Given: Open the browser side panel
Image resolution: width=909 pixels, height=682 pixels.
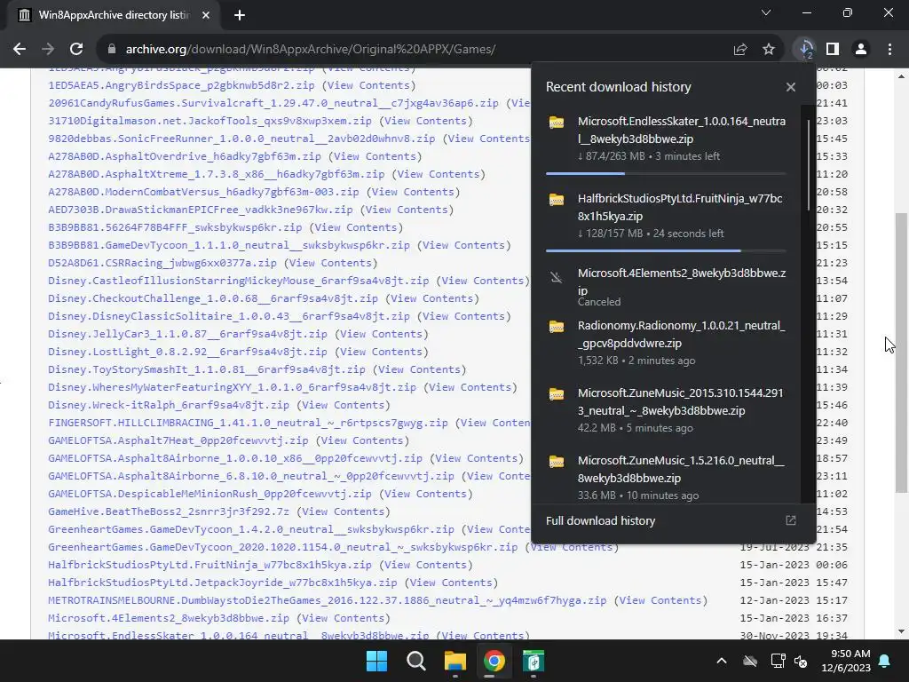Looking at the screenshot, I should coord(833,50).
